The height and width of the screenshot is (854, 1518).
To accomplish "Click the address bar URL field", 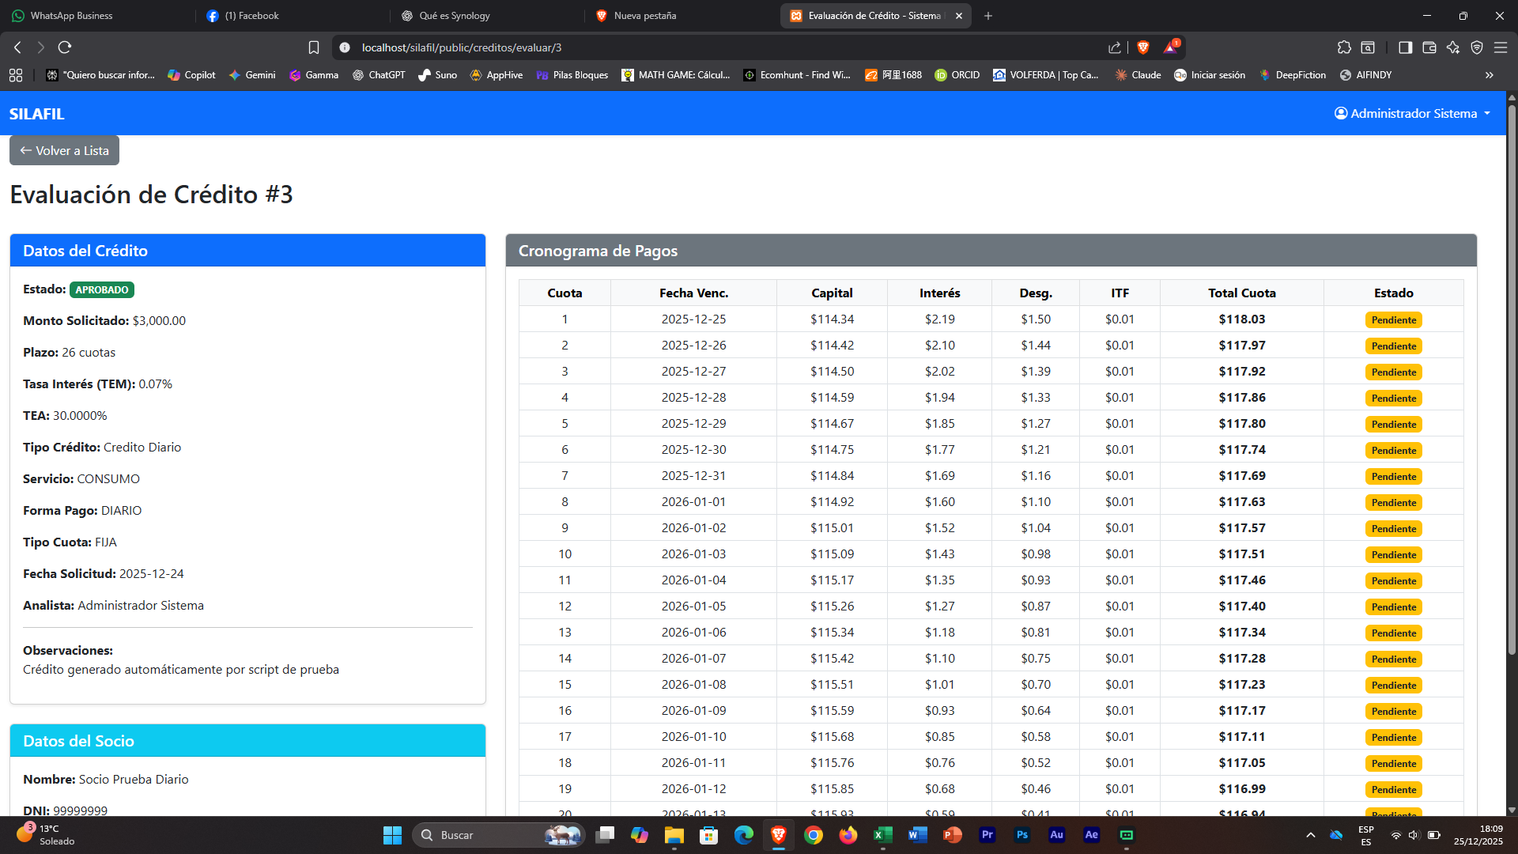I will pos(712,47).
